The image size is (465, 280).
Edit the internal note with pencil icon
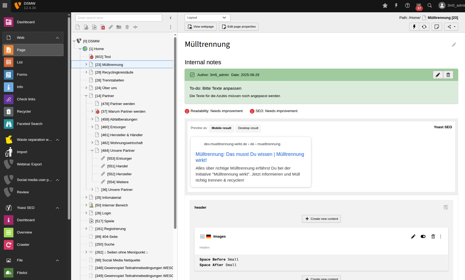click(x=438, y=75)
